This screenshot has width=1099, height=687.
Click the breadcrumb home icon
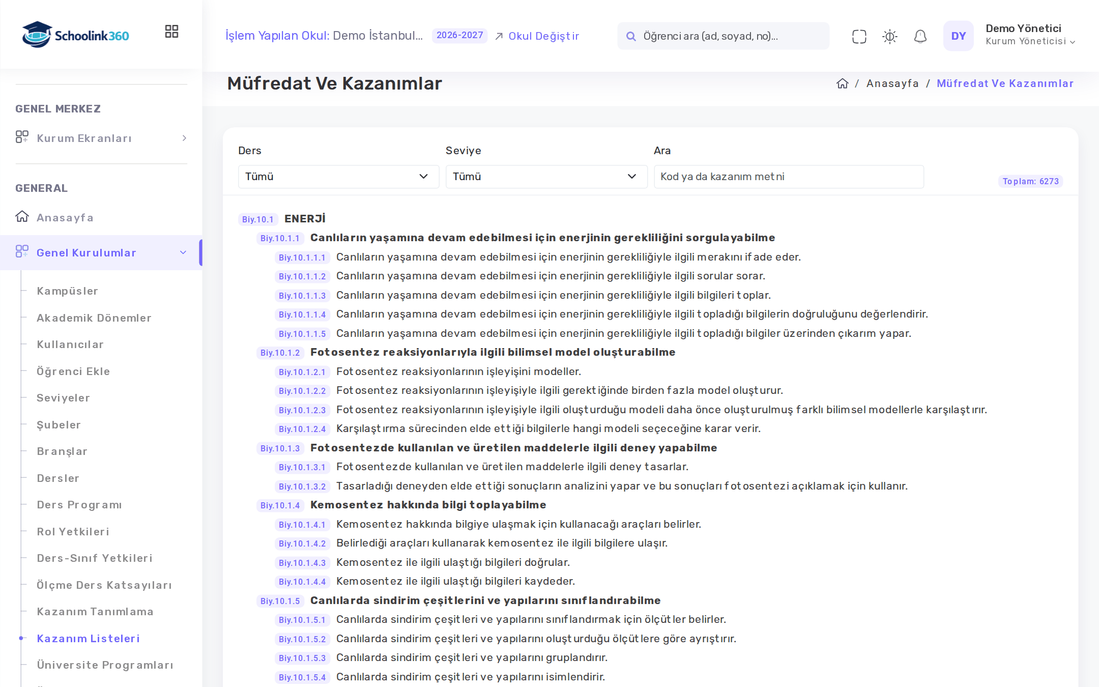(843, 83)
